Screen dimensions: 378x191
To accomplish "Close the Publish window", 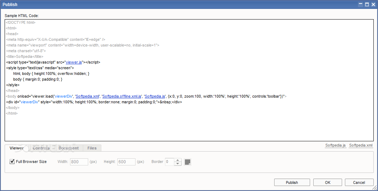I will click(373, 4).
